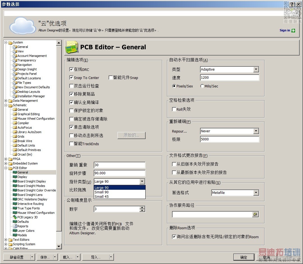Click the PCB Editor folder icon
Viewport: 303px width, 264px height.
10,168
